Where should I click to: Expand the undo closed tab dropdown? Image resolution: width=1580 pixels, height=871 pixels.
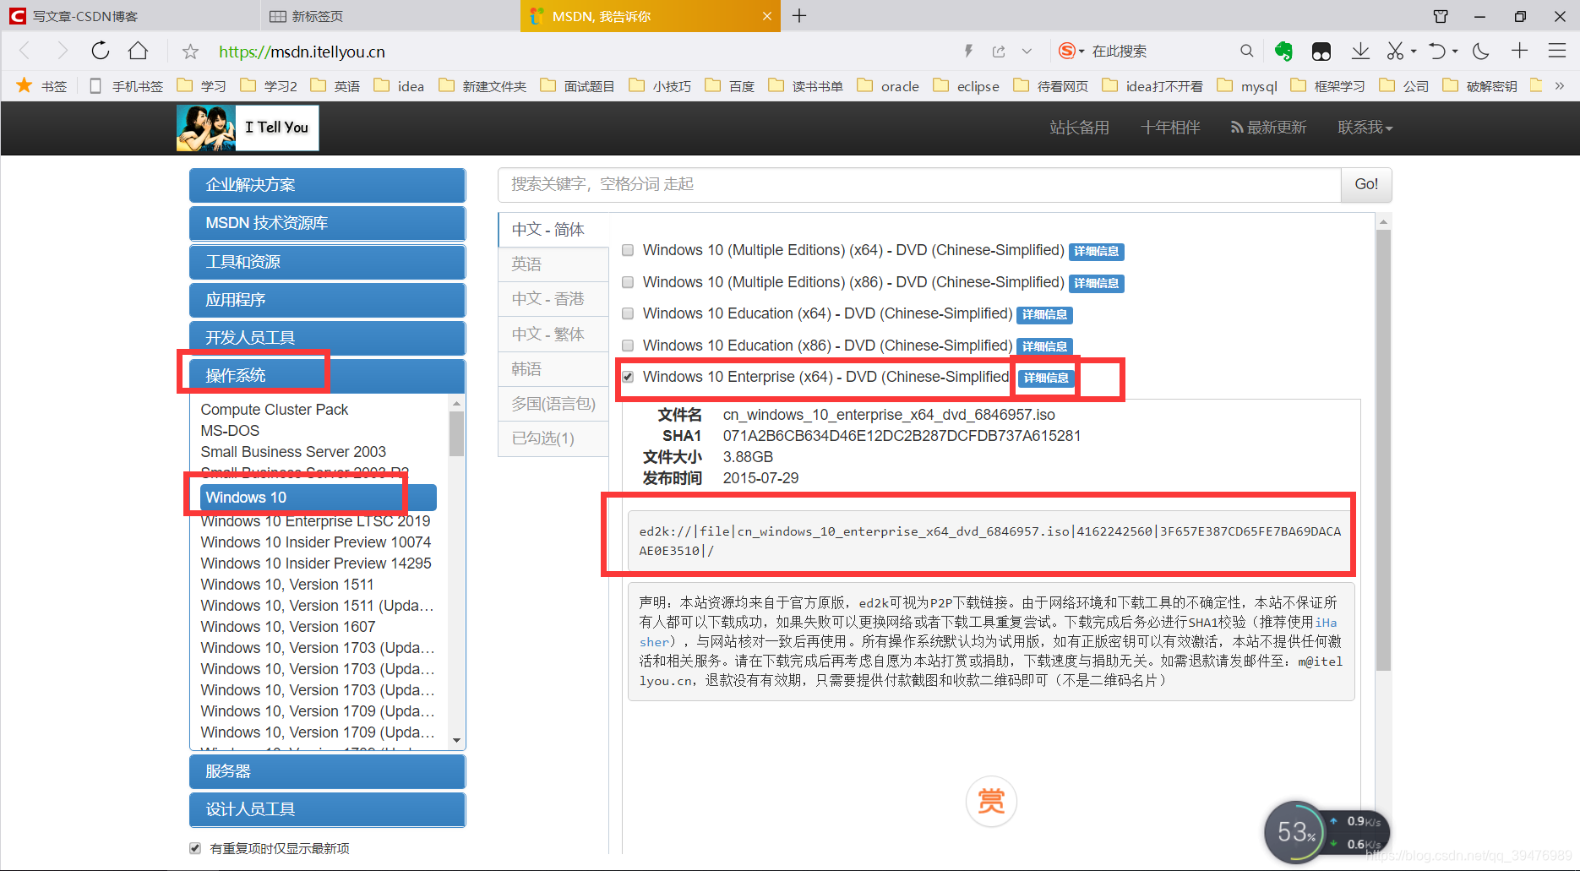tap(1455, 52)
